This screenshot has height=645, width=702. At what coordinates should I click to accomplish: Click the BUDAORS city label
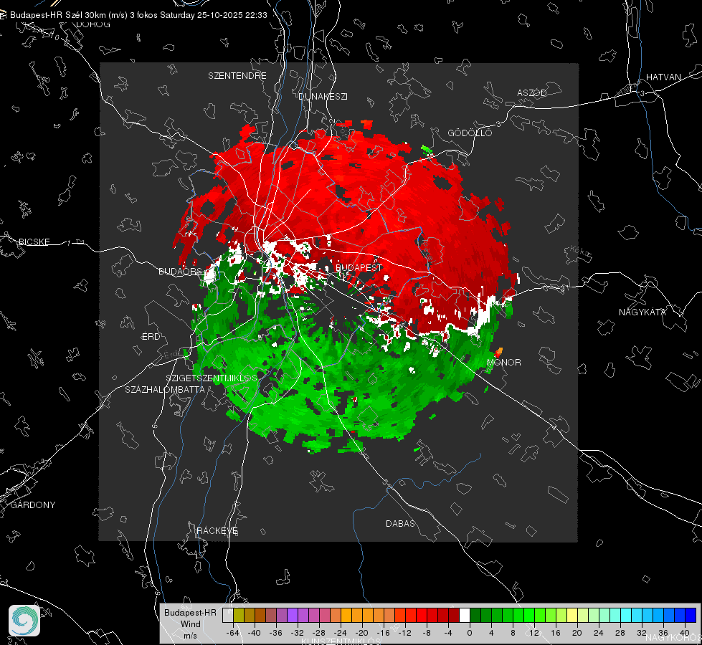point(181,271)
